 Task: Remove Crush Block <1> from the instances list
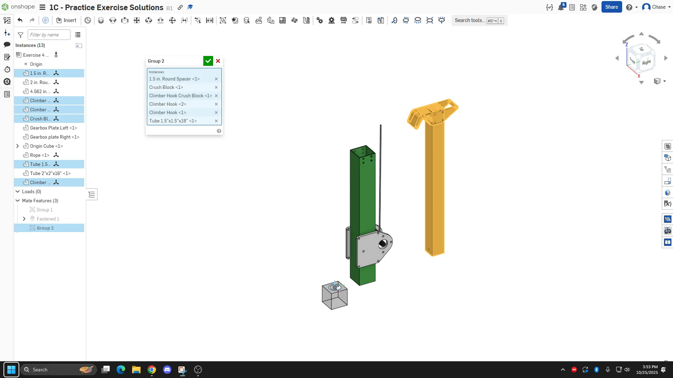click(x=216, y=87)
